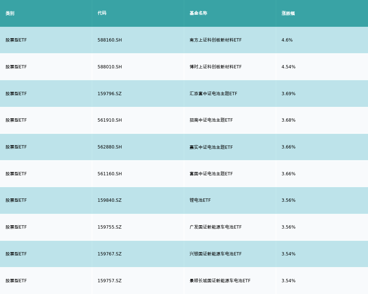The width and height of the screenshot is (368, 294).
Task: Click fund name 景顺长城国证新能源车电池ETF
Action: click(x=220, y=281)
